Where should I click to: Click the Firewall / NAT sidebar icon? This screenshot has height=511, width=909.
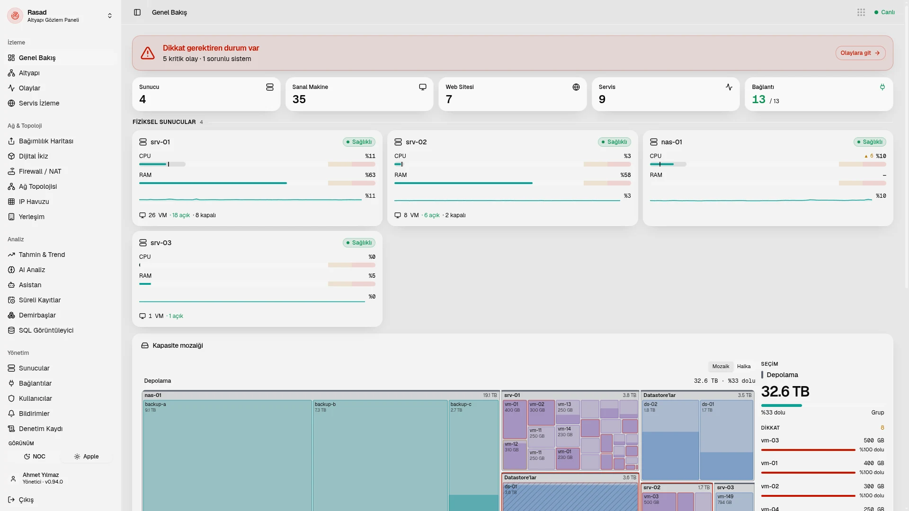click(x=11, y=171)
